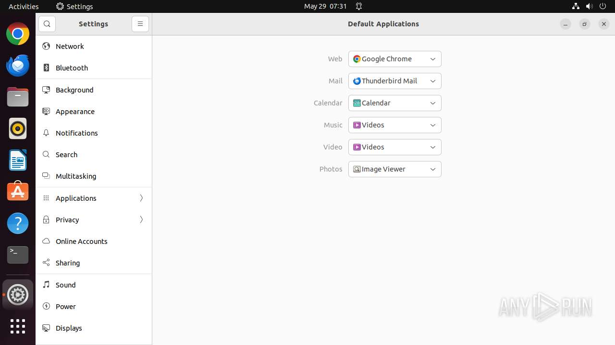Click the Sharing icon in sidebar
The height and width of the screenshot is (345, 615).
click(x=46, y=263)
